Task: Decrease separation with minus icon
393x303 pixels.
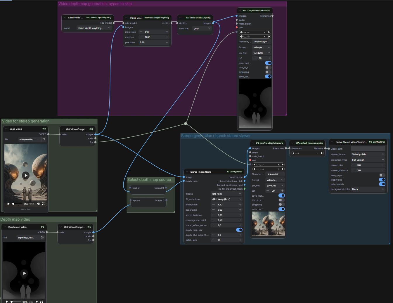Action: pos(213,210)
